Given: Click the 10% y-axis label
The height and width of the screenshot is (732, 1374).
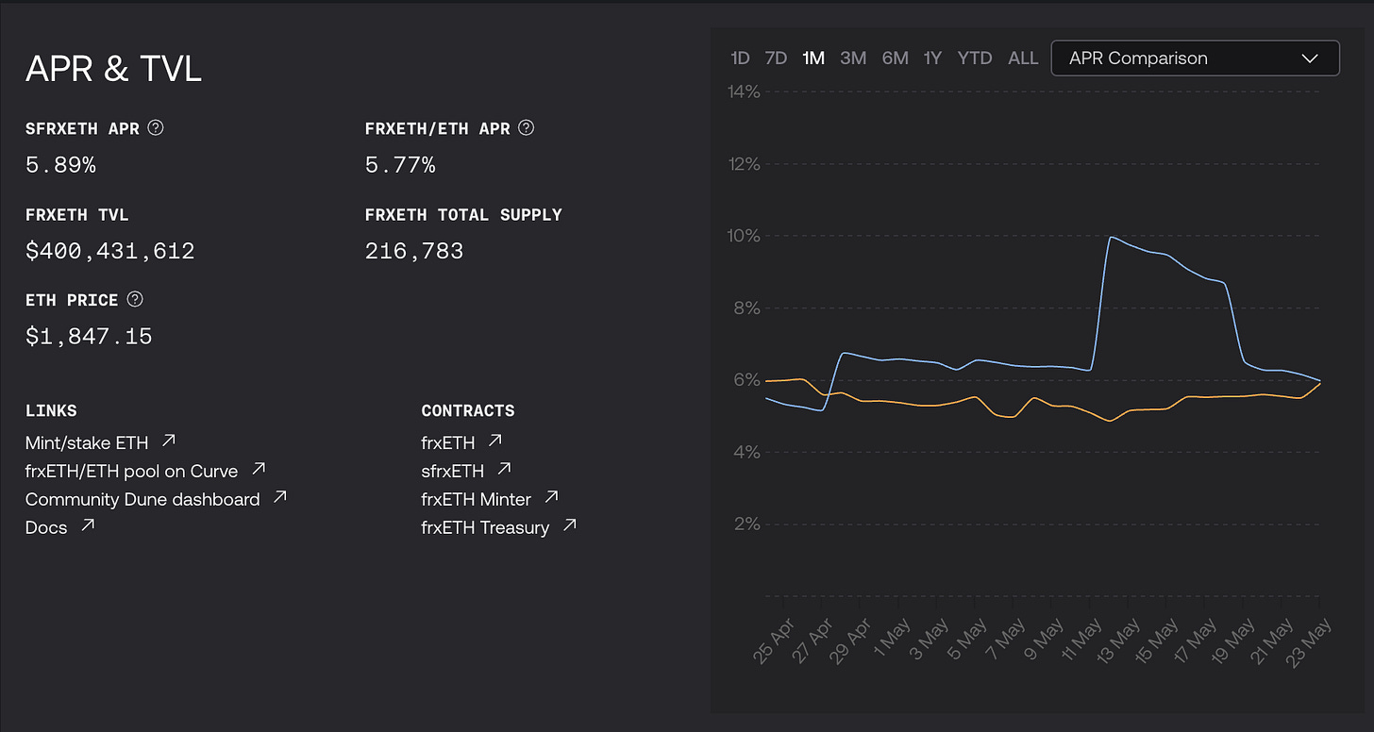Looking at the screenshot, I should (x=744, y=236).
